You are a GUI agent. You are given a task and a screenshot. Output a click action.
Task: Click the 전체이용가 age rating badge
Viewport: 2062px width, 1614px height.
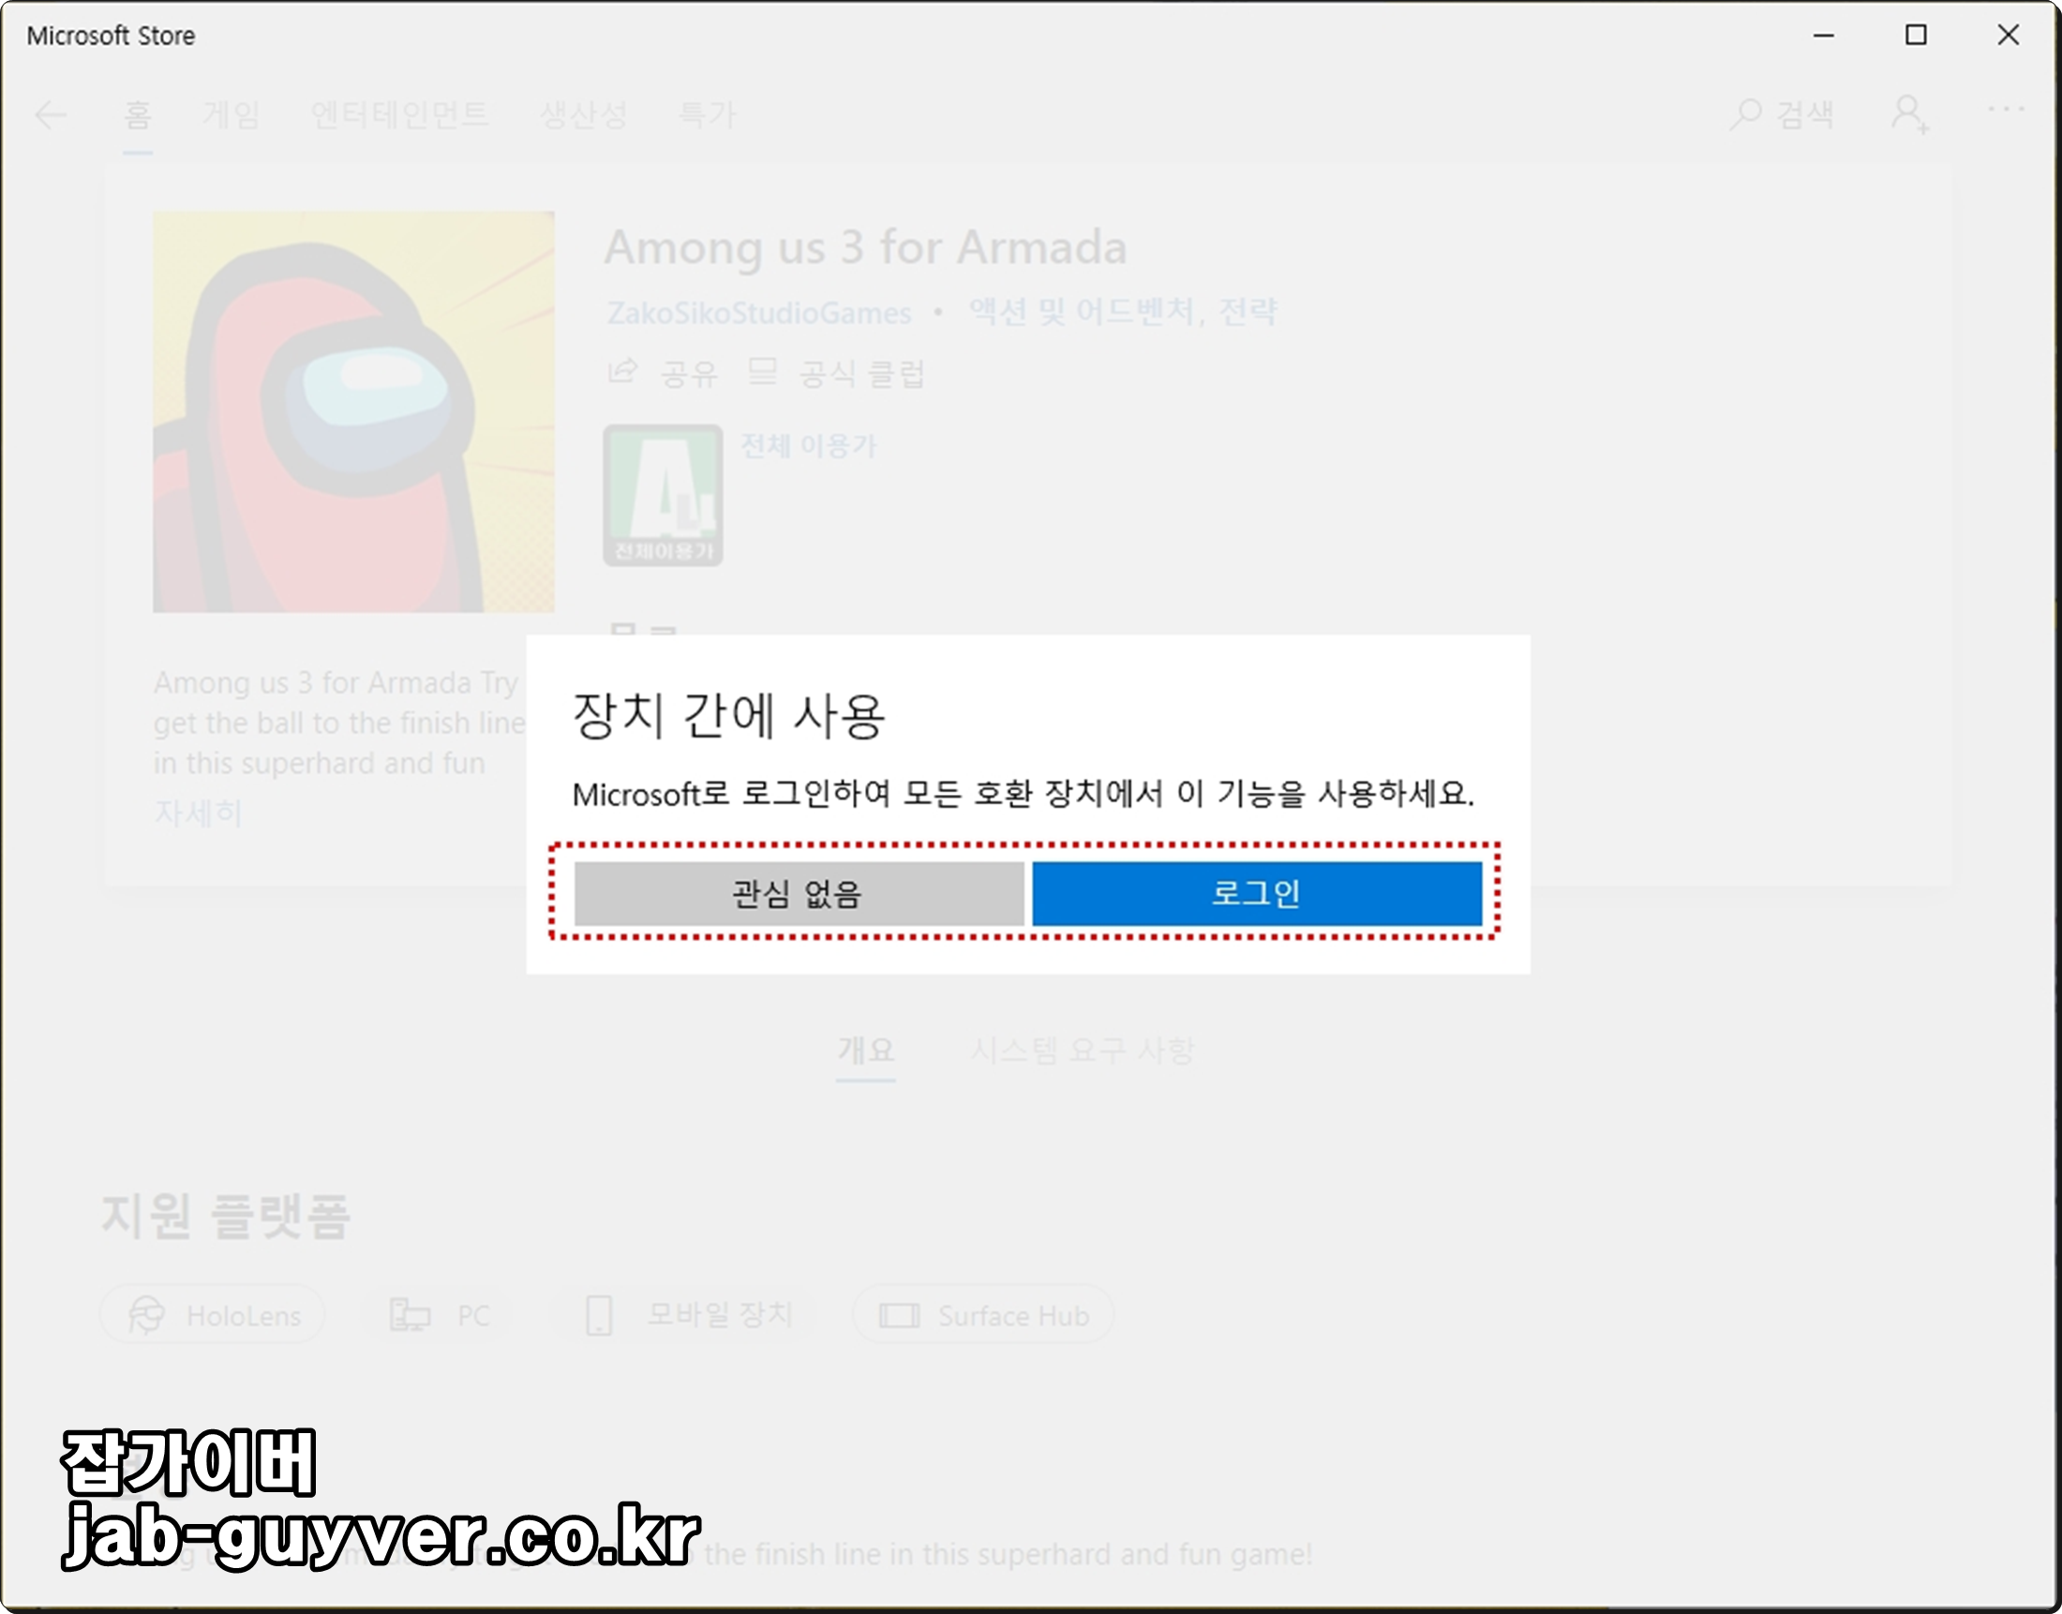tap(663, 495)
